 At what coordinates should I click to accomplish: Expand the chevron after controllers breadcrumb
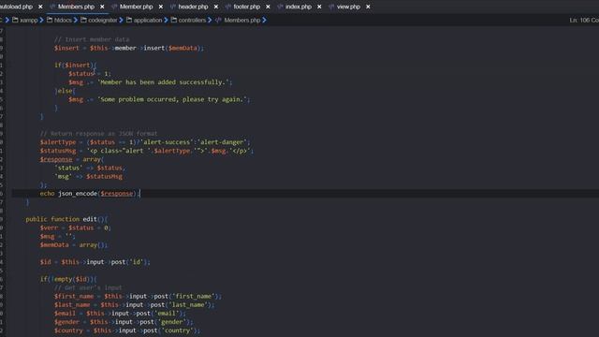(x=210, y=20)
